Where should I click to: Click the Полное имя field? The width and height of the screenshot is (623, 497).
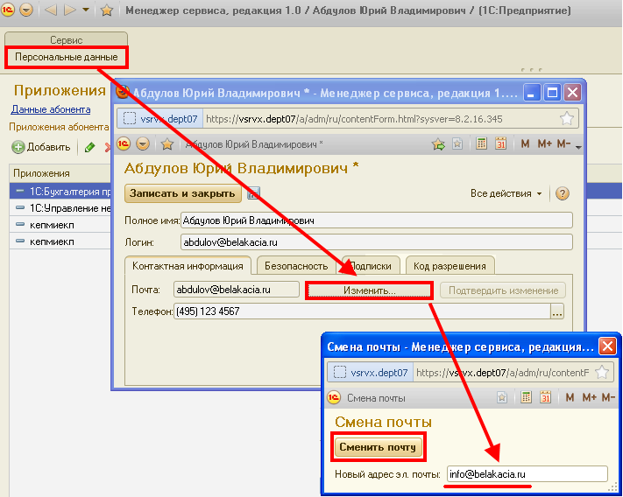376,220
